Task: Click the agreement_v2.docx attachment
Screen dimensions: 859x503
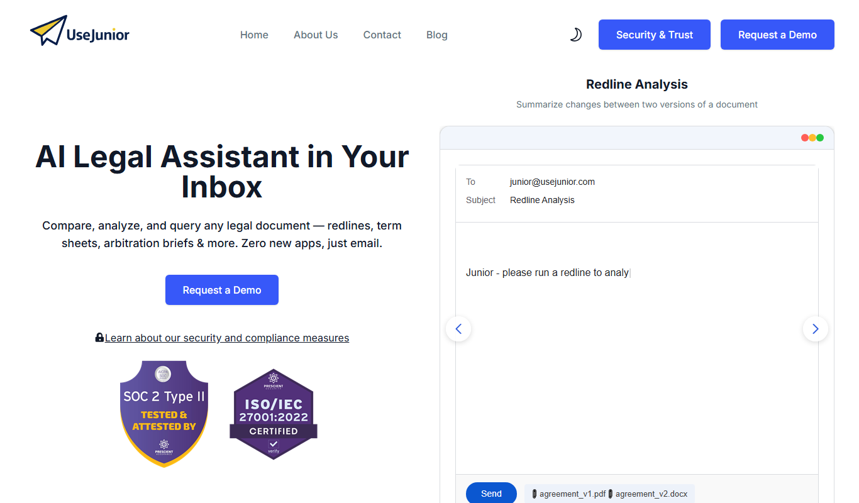Action: [x=651, y=494]
